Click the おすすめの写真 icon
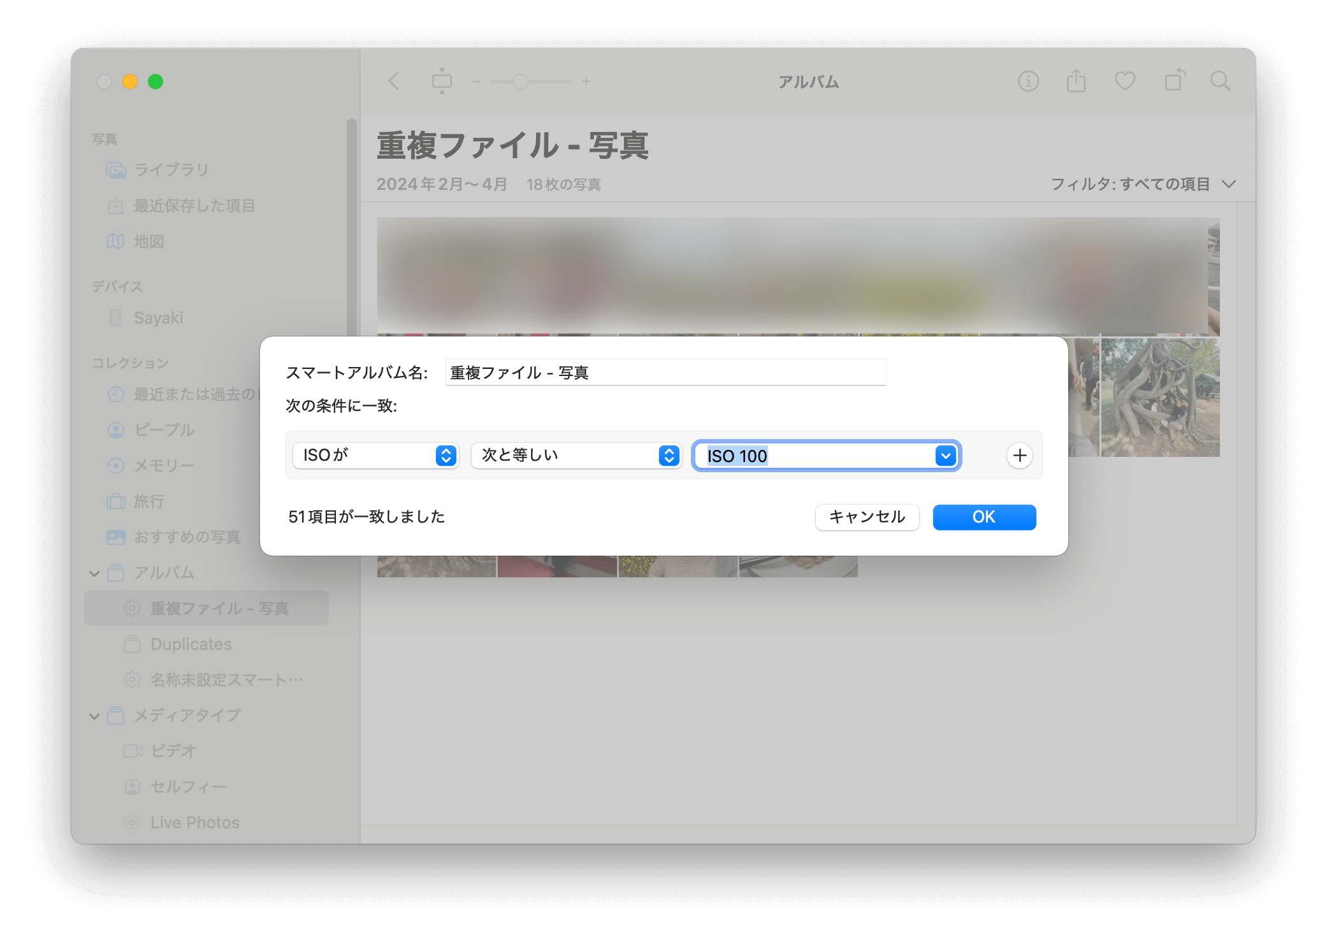This screenshot has height=938, width=1327. point(115,537)
